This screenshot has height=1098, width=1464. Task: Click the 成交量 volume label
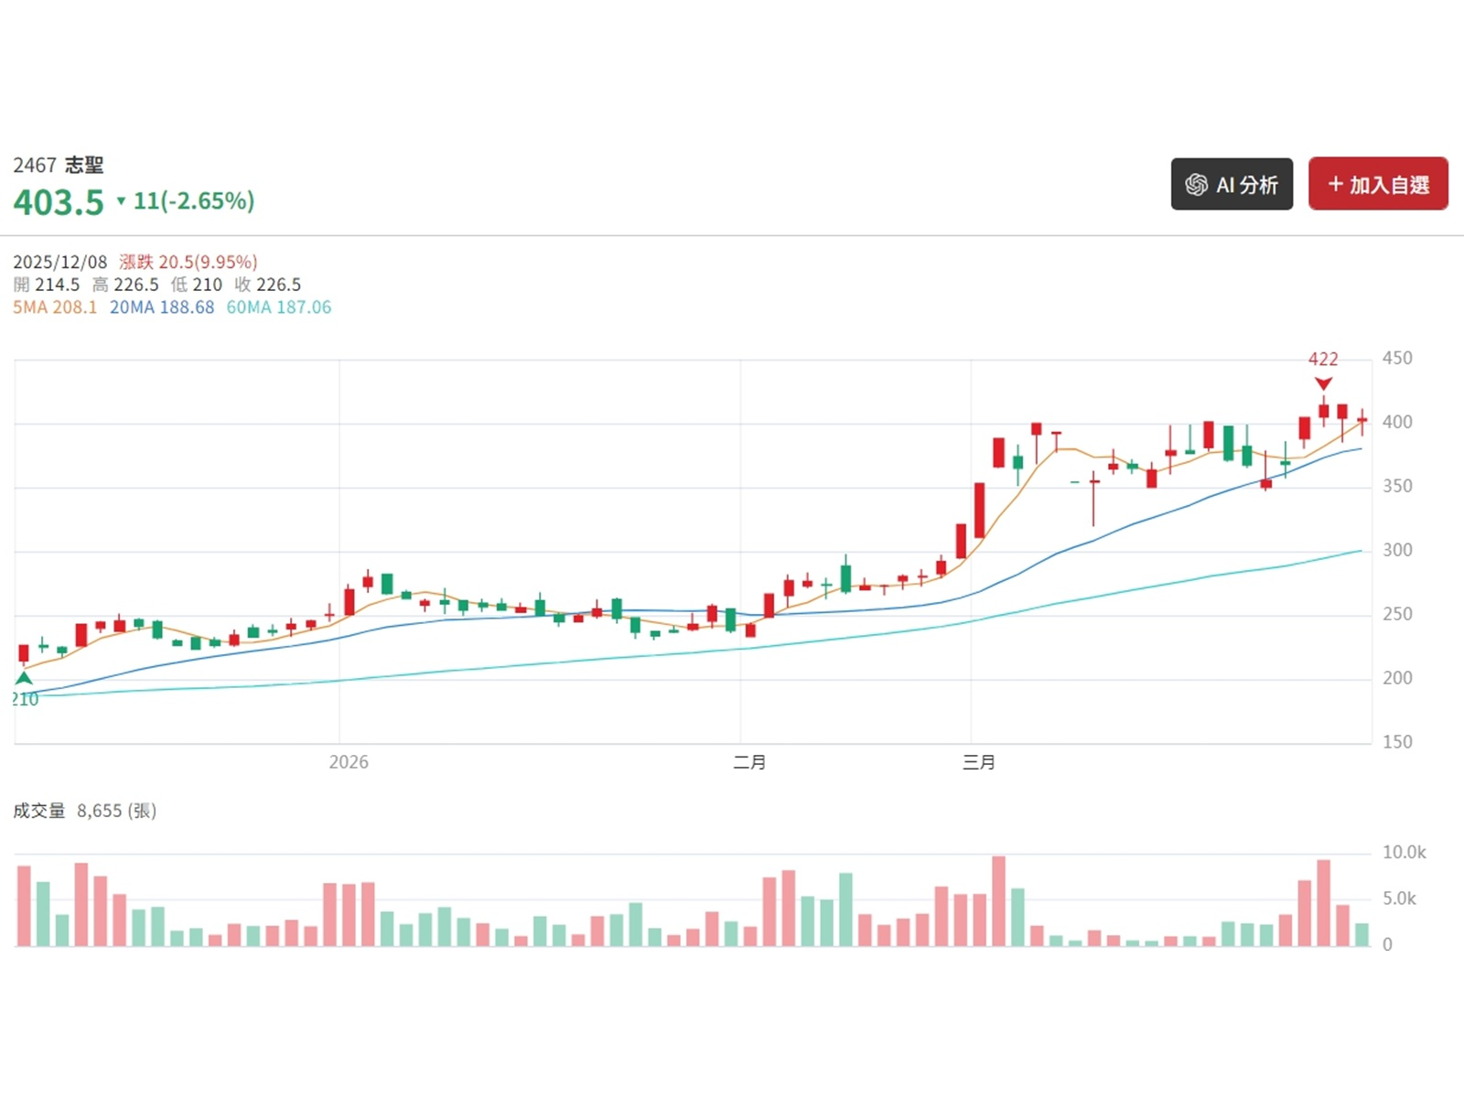click(39, 811)
